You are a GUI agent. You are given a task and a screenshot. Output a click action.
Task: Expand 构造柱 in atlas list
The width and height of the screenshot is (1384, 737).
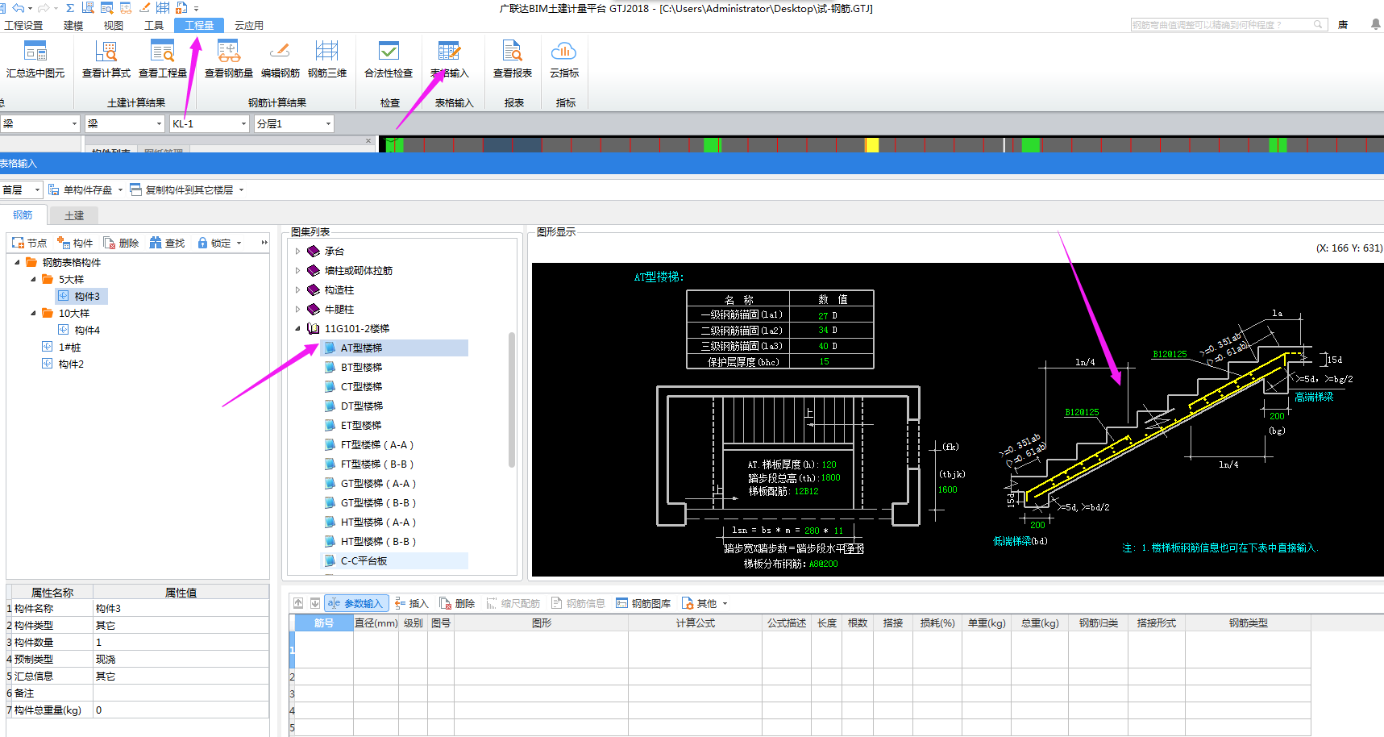(297, 289)
